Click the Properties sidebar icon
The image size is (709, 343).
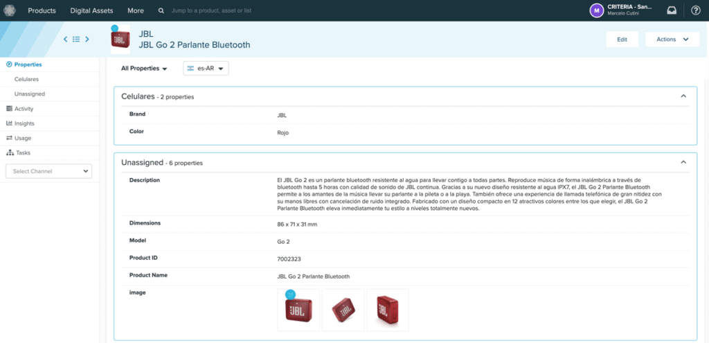coord(9,64)
